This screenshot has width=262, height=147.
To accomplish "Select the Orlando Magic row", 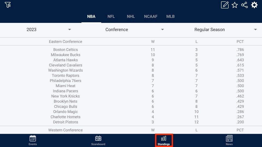I will coord(131,112).
